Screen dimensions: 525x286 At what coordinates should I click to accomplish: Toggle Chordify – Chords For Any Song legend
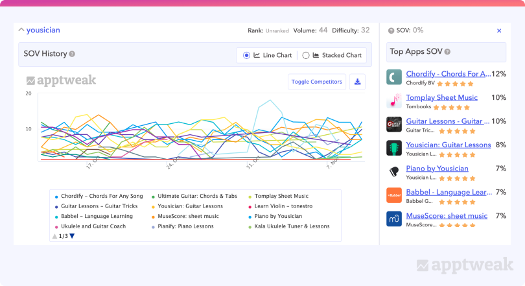[x=99, y=197]
